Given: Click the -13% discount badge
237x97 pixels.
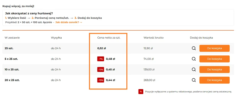Looking at the screenshot, I should [101, 70].
